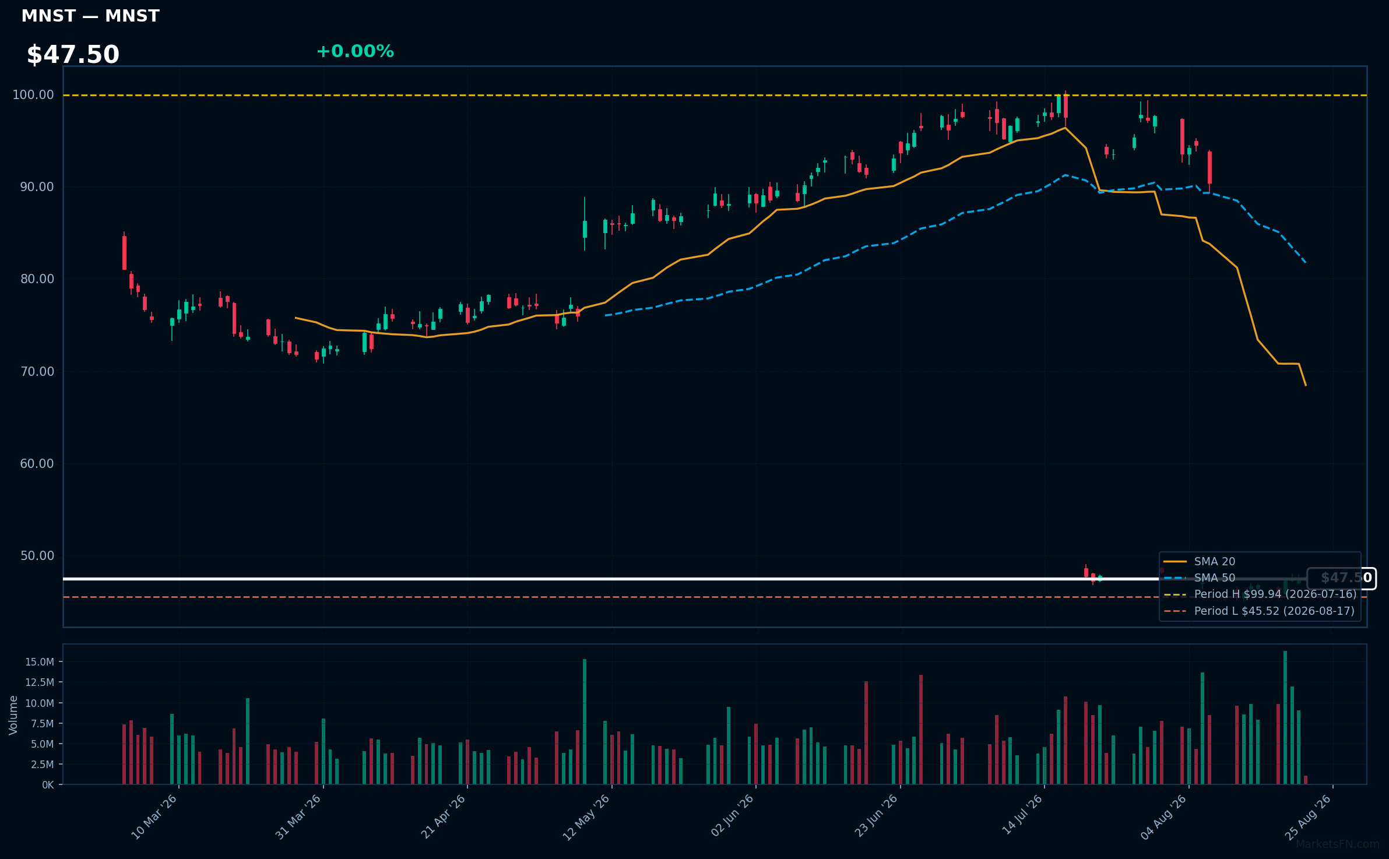Click the SMA 50 legend entry

click(1200, 578)
